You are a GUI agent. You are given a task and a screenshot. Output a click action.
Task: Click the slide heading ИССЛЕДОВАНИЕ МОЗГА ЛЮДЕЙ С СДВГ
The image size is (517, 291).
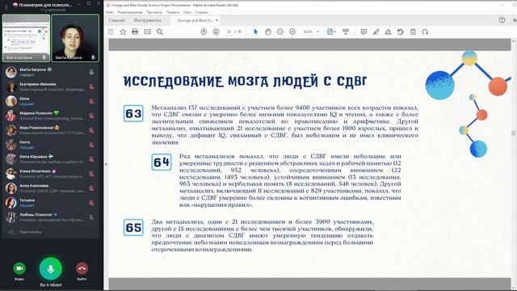pyautogui.click(x=245, y=81)
